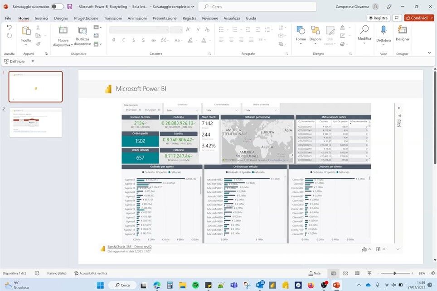The width and height of the screenshot is (437, 291).
Task: Click the zoom in plus button
Action: [x=413, y=273]
